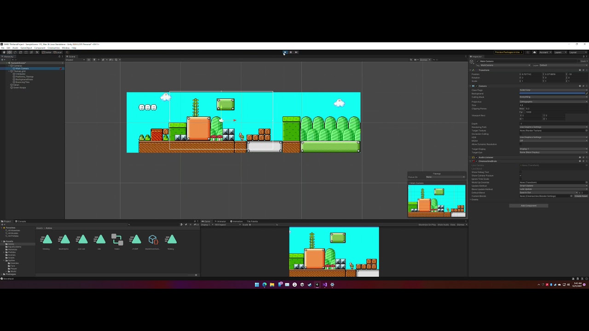Image resolution: width=589 pixels, height=331 pixels.
Task: Collapse the Transform component section
Action: coord(470,70)
